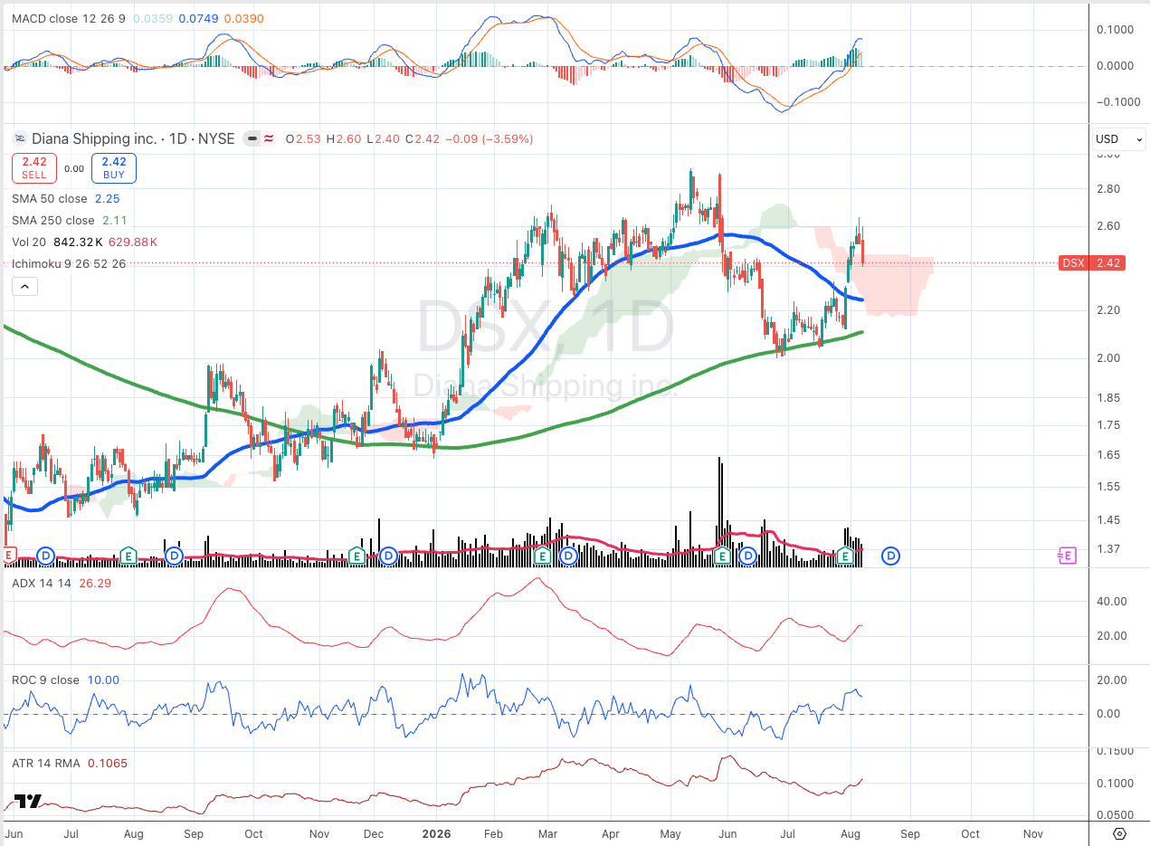Open the dividend marker from early December 2025
Screen dimensions: 1150x846
(389, 555)
